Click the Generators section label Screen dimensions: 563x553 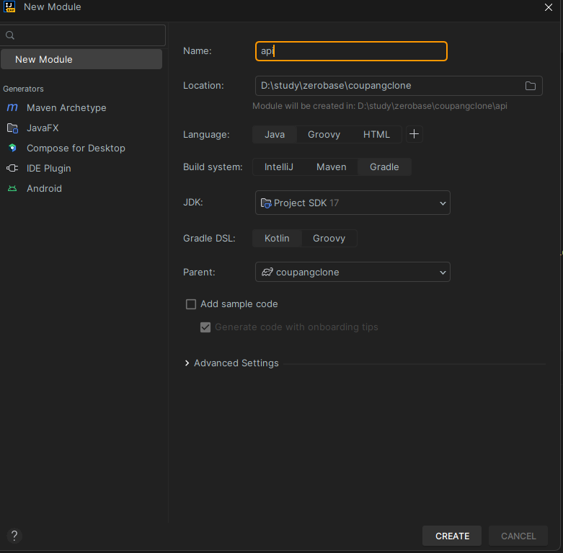click(x=23, y=89)
